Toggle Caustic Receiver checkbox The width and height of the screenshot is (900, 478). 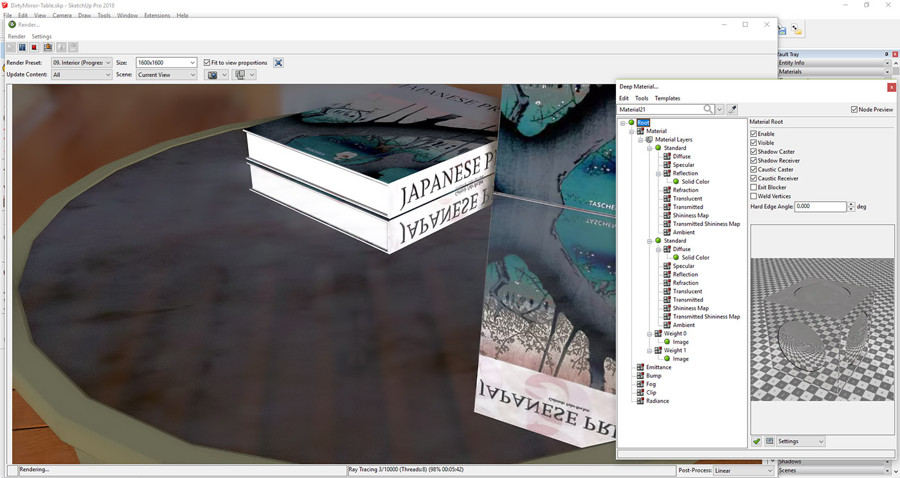coord(754,179)
